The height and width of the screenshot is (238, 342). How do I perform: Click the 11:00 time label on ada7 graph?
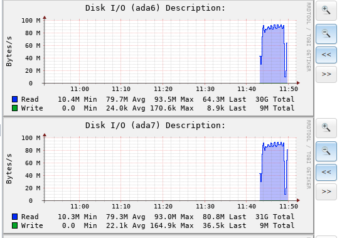pyautogui.click(x=80, y=207)
